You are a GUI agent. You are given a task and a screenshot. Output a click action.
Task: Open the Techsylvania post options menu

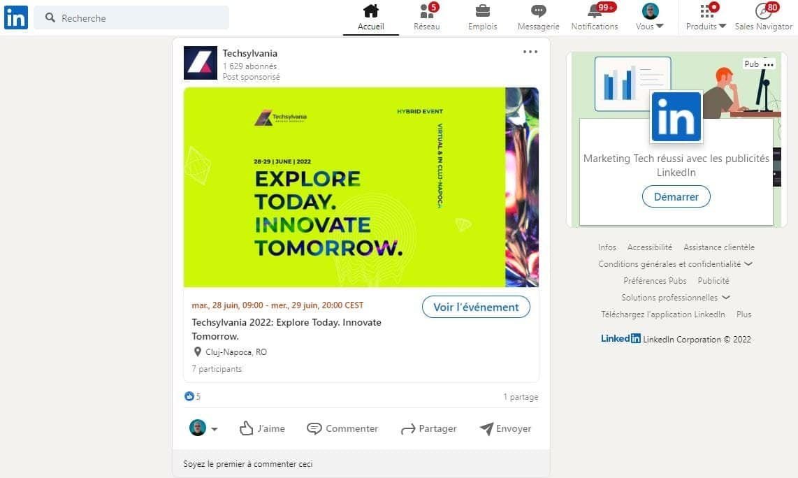tap(530, 52)
